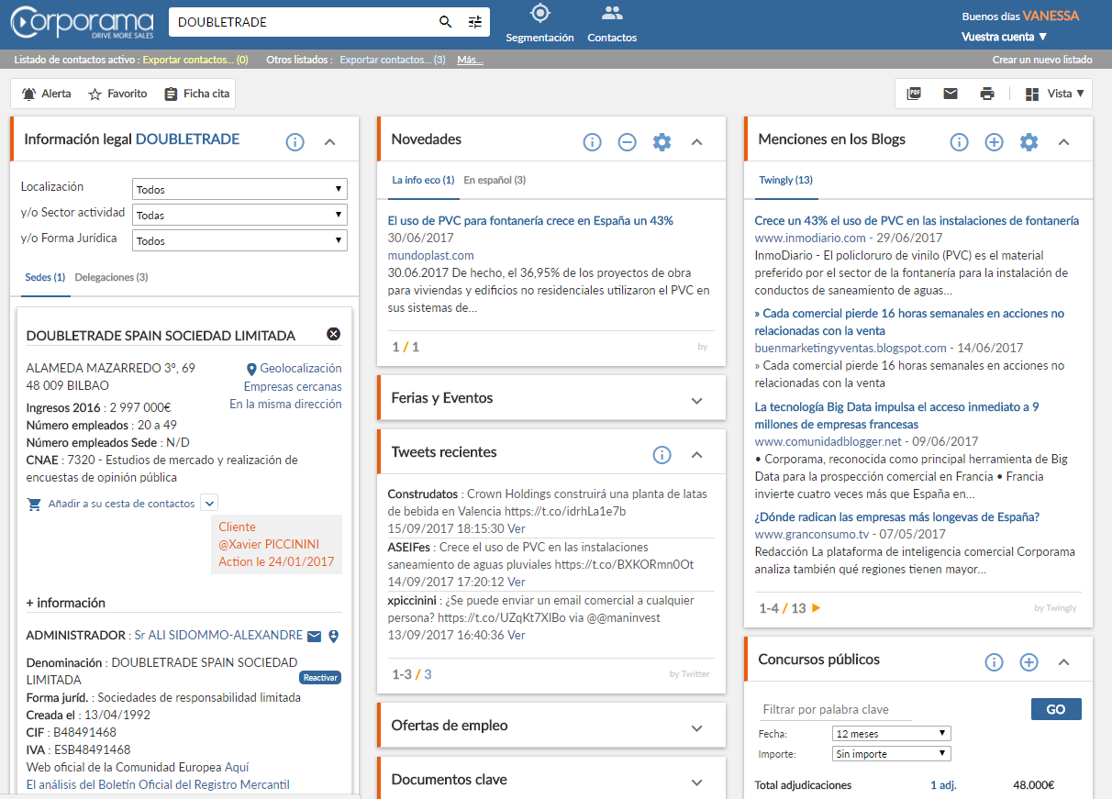This screenshot has height=799, width=1112.
Task: Open the Localización dropdown
Action: coord(239,190)
